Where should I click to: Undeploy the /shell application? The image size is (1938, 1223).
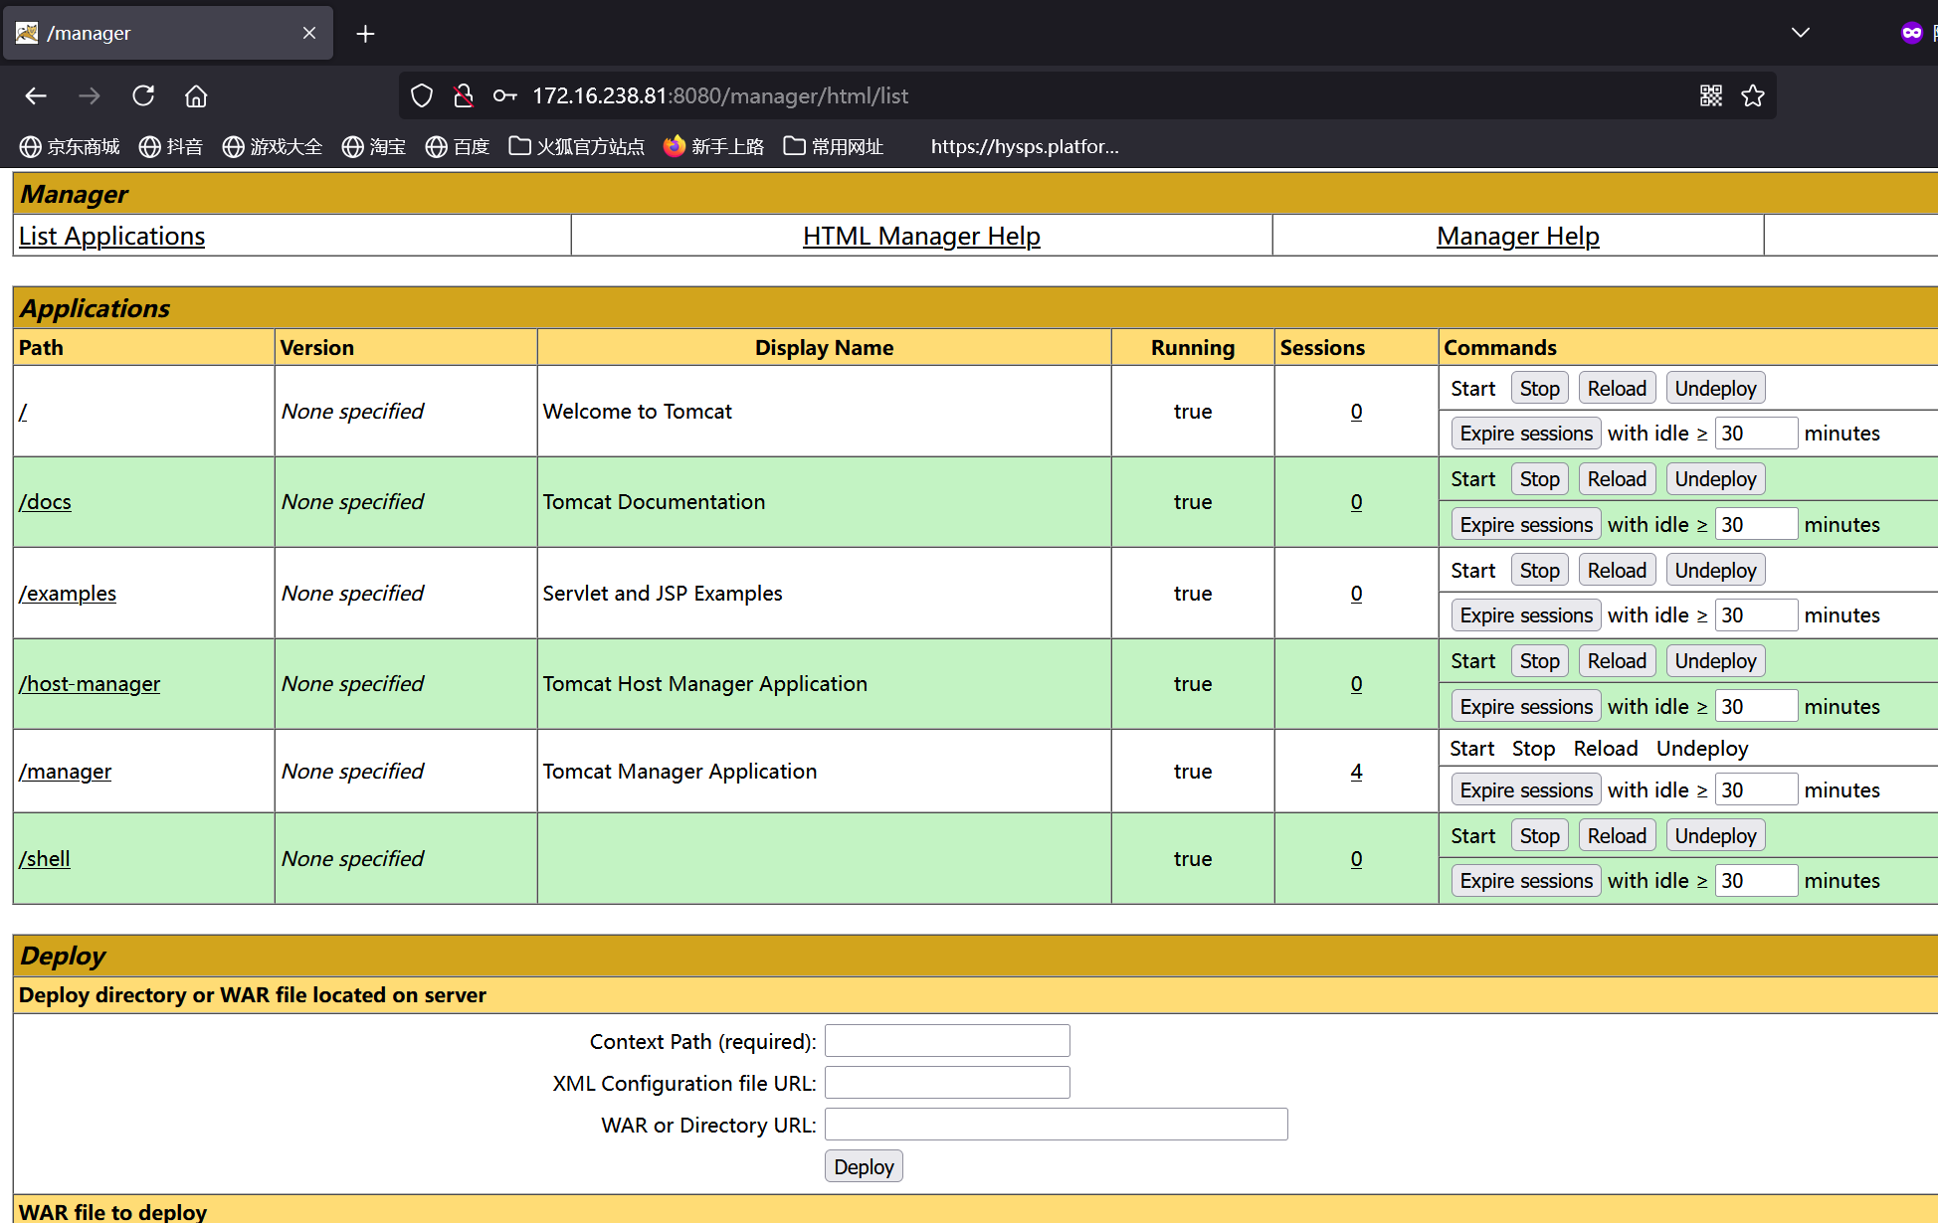coord(1715,835)
